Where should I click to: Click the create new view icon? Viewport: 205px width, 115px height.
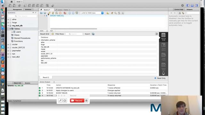[x=33, y=6]
